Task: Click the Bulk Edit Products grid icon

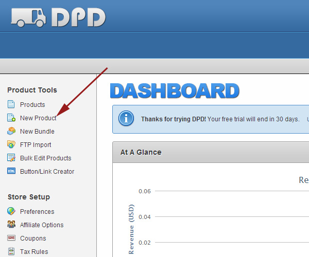Action: point(11,158)
